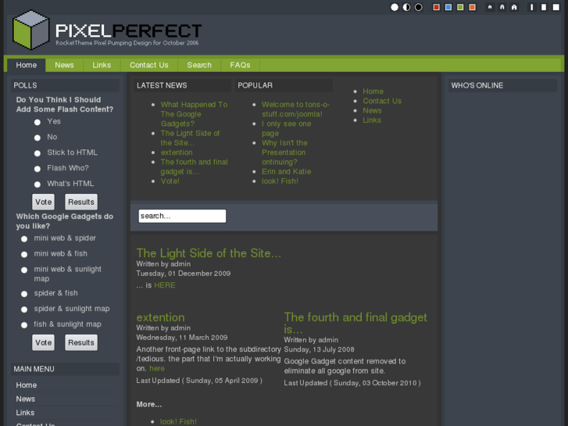The height and width of the screenshot is (426, 568).
Task: Choose the blue color theme swatch
Action: (448, 7)
